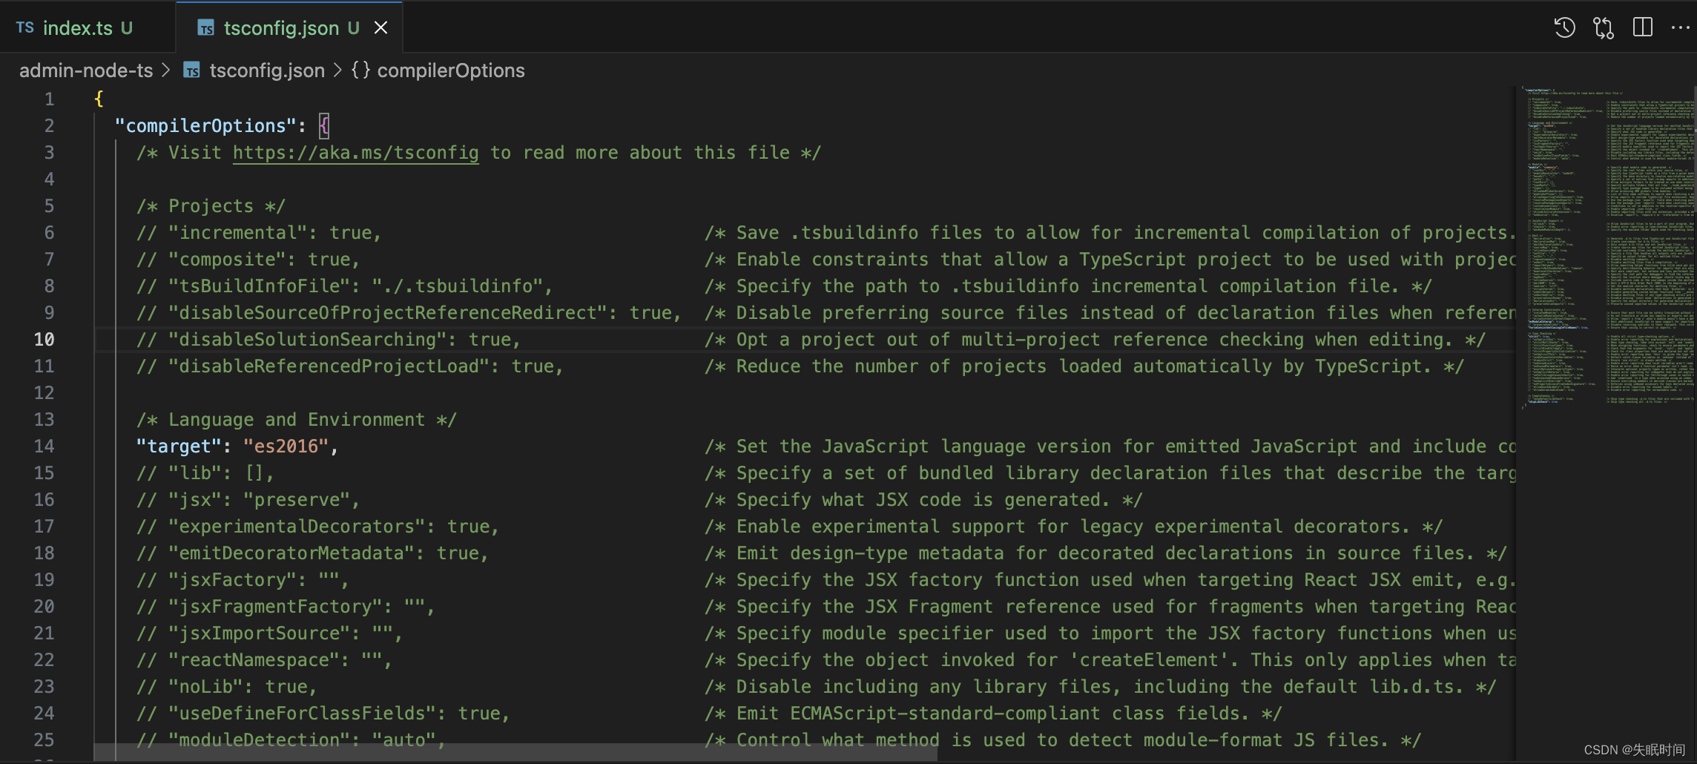
Task: Split the editor to the right
Action: [x=1643, y=28]
